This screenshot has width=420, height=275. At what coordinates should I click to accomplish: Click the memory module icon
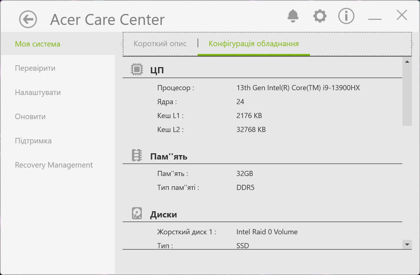tap(137, 155)
